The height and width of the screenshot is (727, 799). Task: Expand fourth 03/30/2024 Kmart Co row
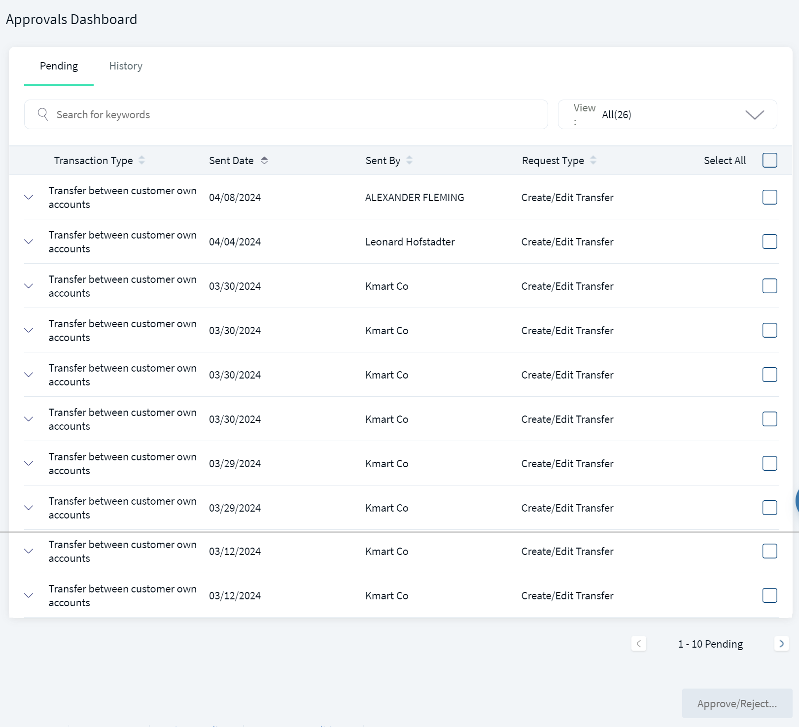[29, 419]
